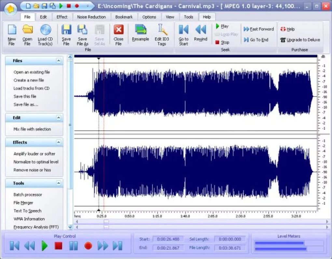Click the End time field
The width and height of the screenshot is (332, 259).
(x=168, y=248)
